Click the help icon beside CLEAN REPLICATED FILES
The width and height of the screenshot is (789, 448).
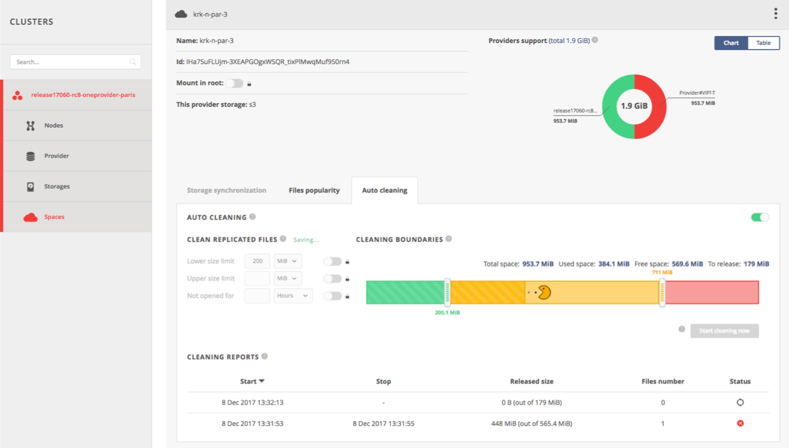coord(283,239)
